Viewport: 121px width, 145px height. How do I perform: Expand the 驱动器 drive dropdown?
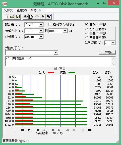(41, 25)
